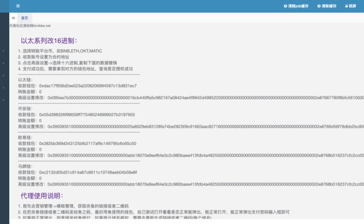
Task: Toggle the hamburger sidebar menu icon
Action: 18,6
